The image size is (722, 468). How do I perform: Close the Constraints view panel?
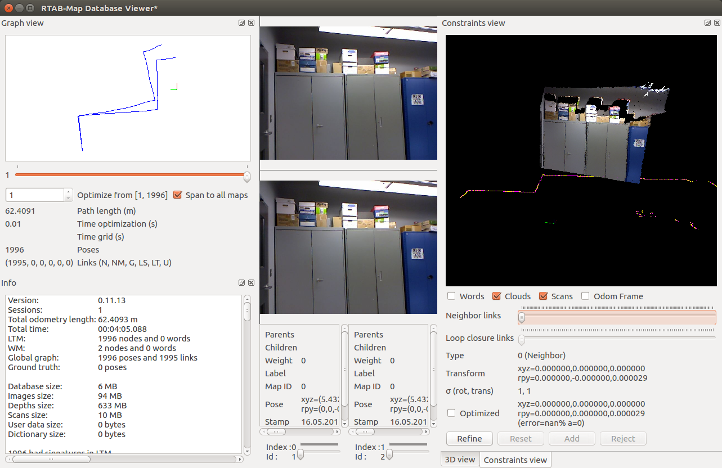(x=717, y=23)
